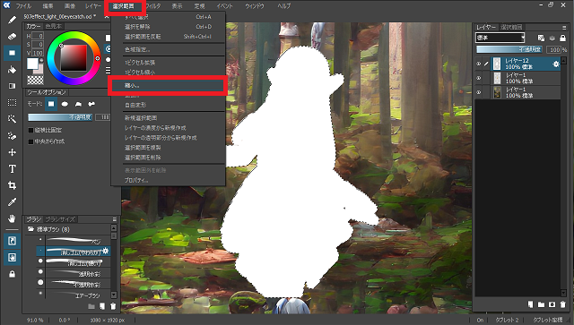The width and height of the screenshot is (574, 325).
Task: Open the 標準 blend mode dropdown
Action: 500,38
